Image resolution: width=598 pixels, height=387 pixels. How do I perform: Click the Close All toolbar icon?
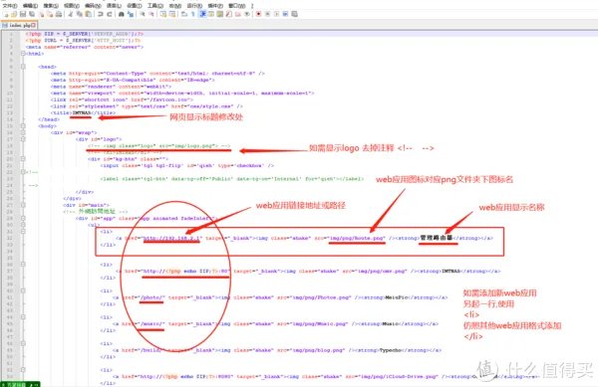pyautogui.click(x=50, y=14)
